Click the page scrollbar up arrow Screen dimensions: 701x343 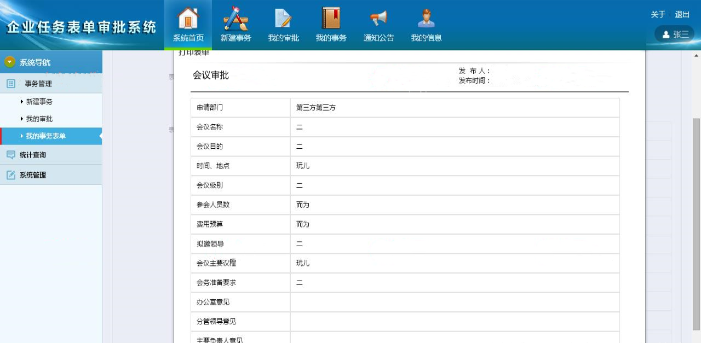click(x=697, y=56)
